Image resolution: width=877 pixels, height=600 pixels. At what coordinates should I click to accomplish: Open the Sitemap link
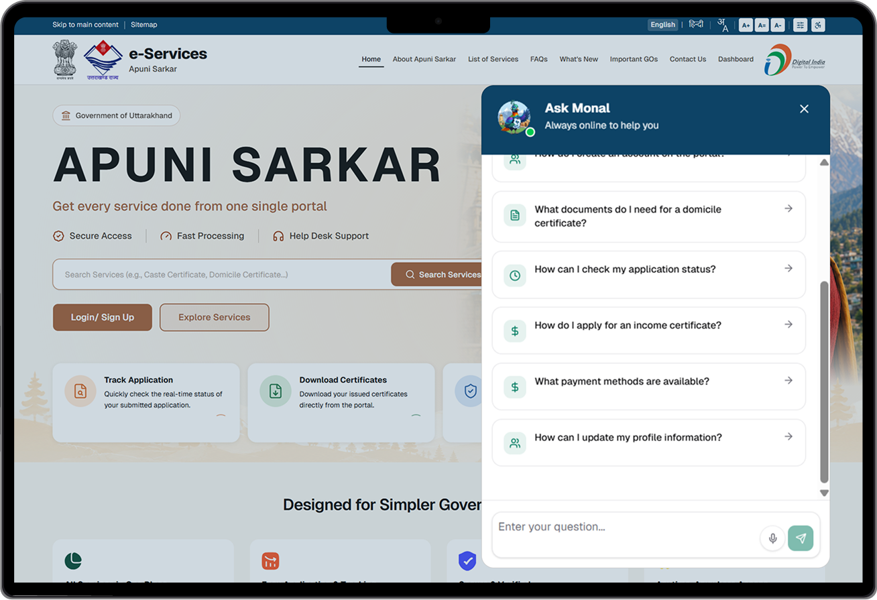coord(144,25)
